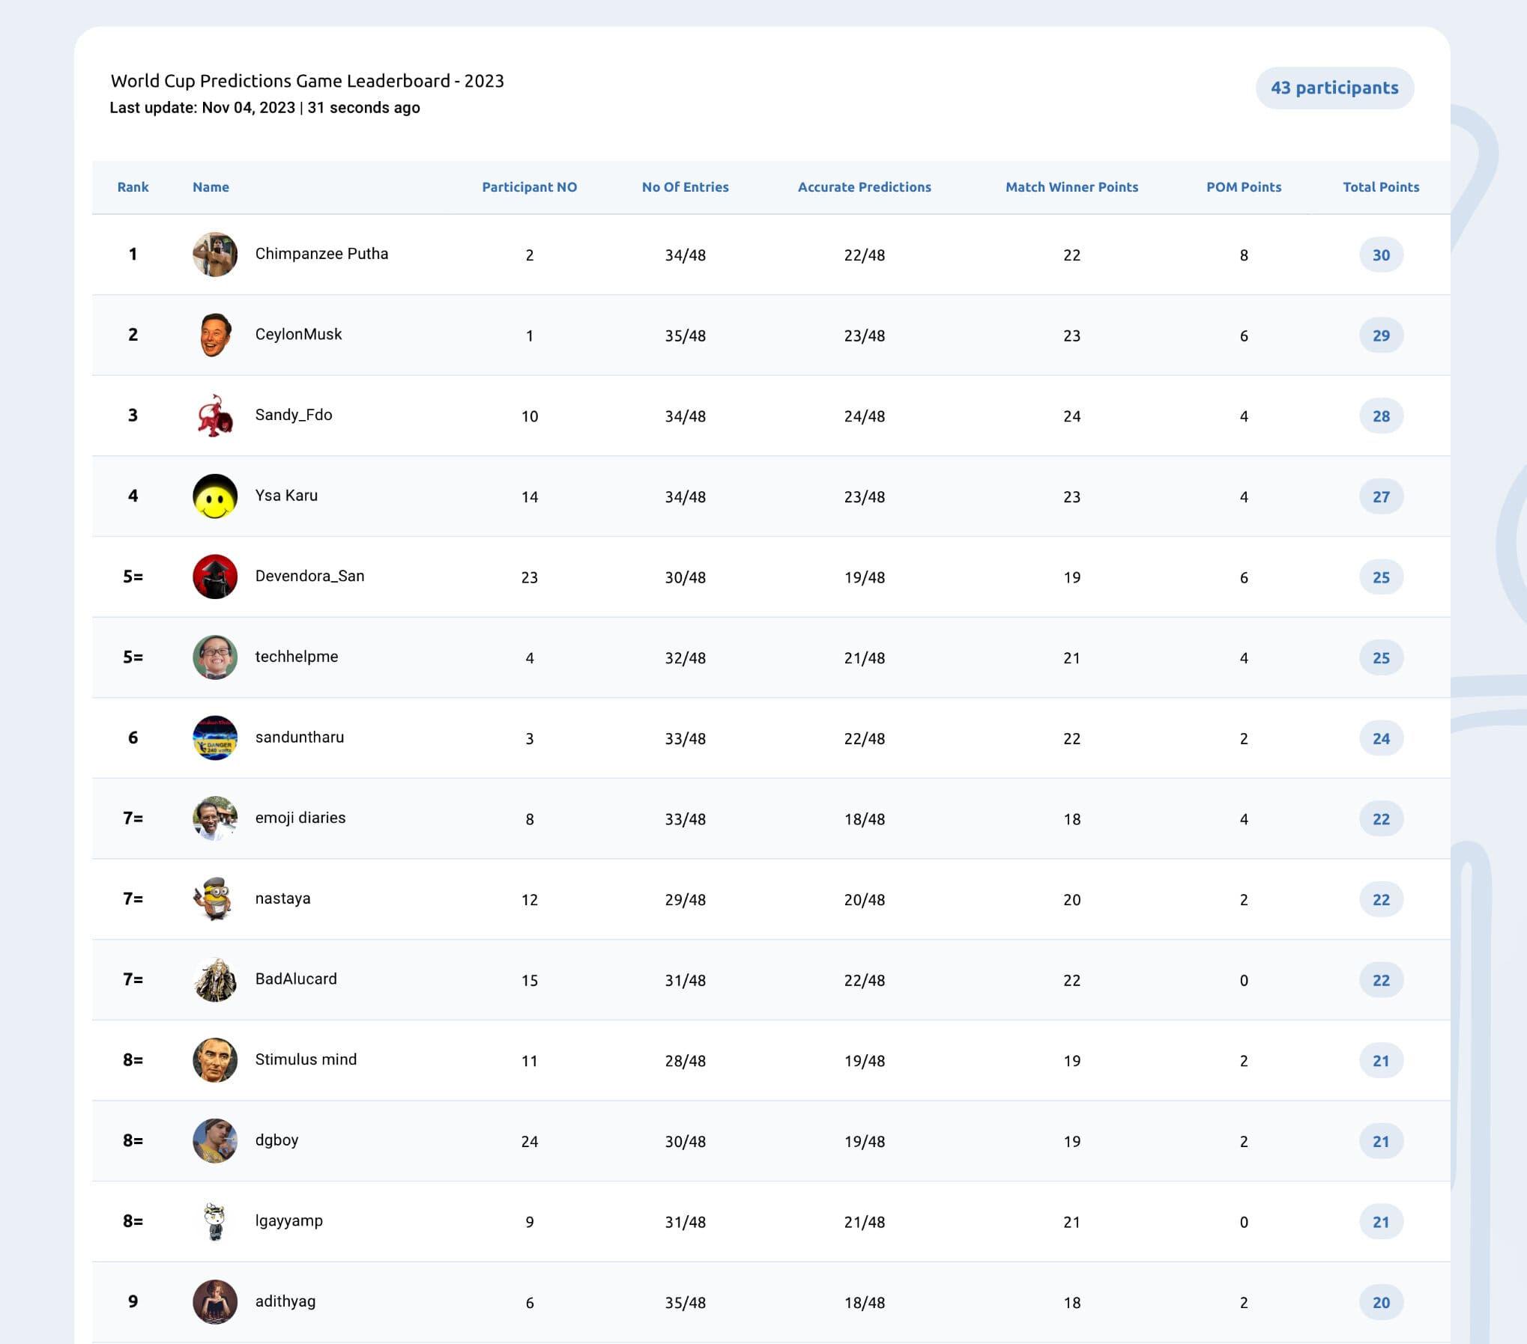
Task: Click lgayyamp's cartoon robot avatar
Action: [x=215, y=1221]
